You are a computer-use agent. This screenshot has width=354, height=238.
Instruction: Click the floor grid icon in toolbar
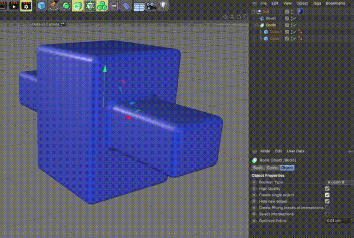point(139,6)
